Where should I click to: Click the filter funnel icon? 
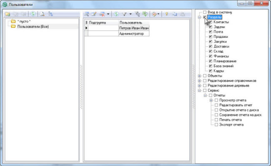(124, 14)
